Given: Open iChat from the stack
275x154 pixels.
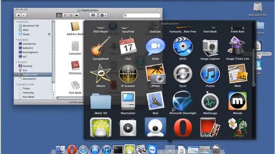Looking at the screenshot, I should pos(155,47).
